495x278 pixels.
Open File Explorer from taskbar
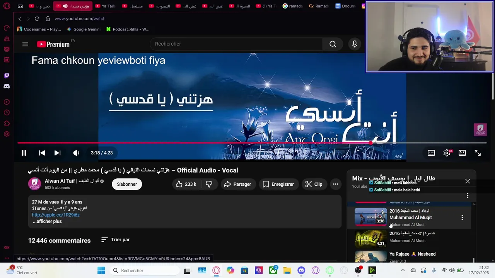tap(287, 271)
